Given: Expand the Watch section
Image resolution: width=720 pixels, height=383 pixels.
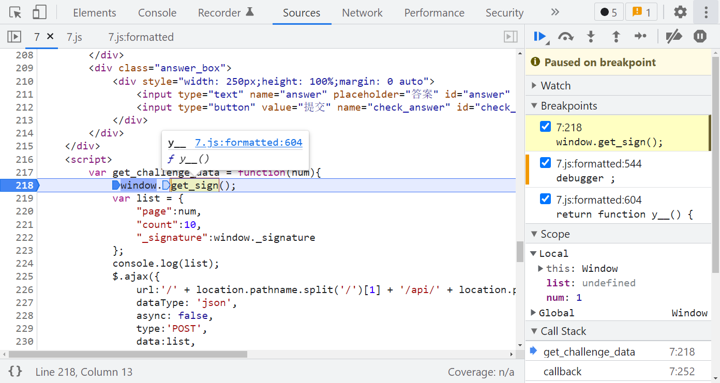Looking at the screenshot, I should coord(618,86).
